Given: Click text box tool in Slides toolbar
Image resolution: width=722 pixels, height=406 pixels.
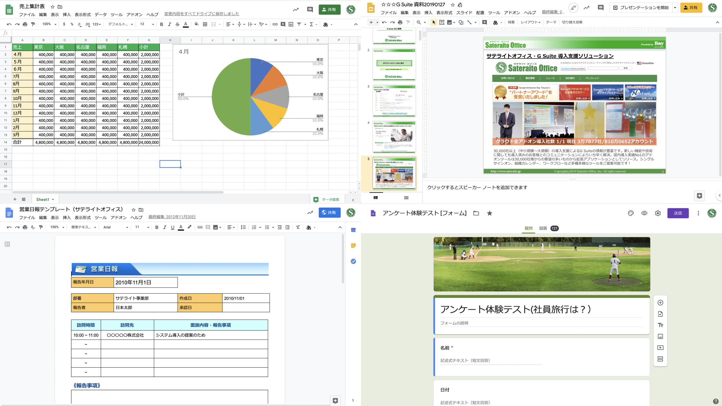Looking at the screenshot, I should [441, 22].
